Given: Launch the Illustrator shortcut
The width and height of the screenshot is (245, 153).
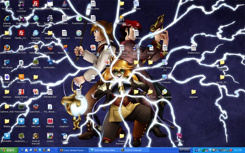Looking at the screenshot, I should (21, 77).
